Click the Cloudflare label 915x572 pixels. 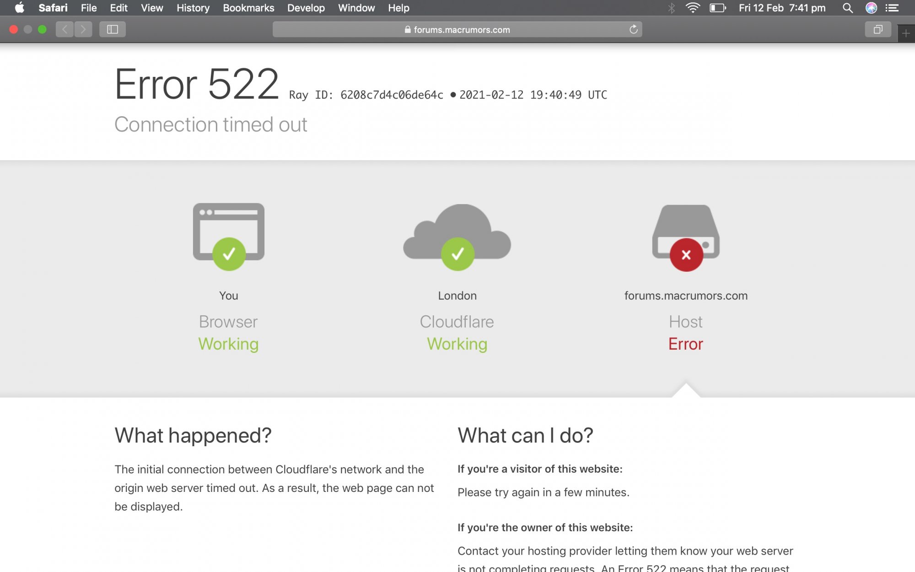pyautogui.click(x=457, y=322)
